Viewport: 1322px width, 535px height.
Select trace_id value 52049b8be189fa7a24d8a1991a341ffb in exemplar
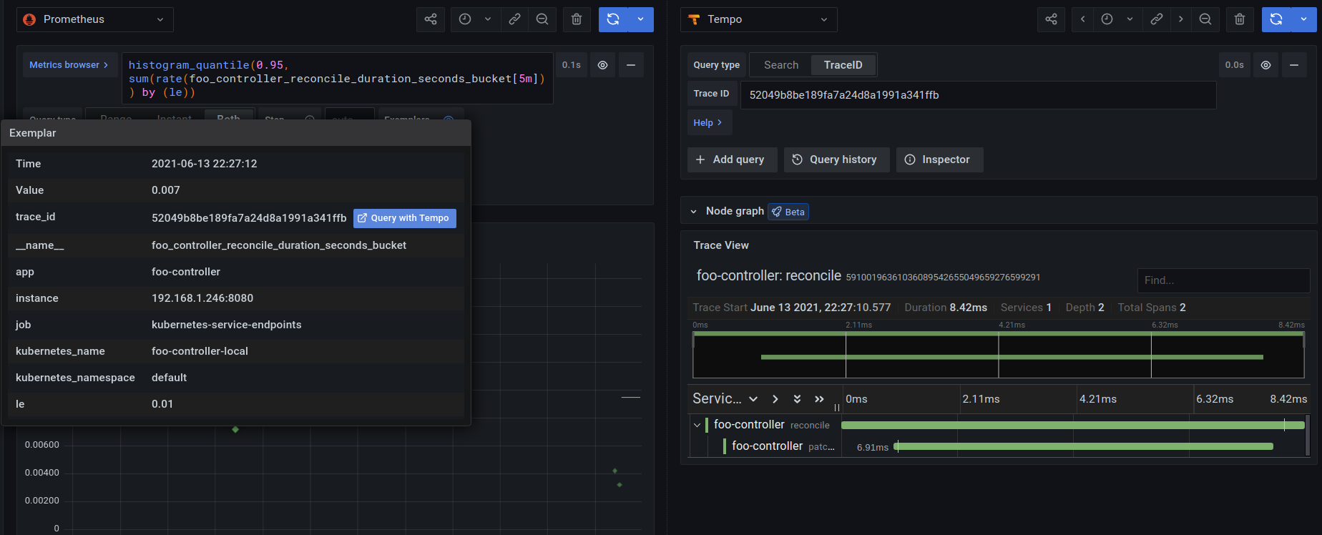tap(249, 218)
